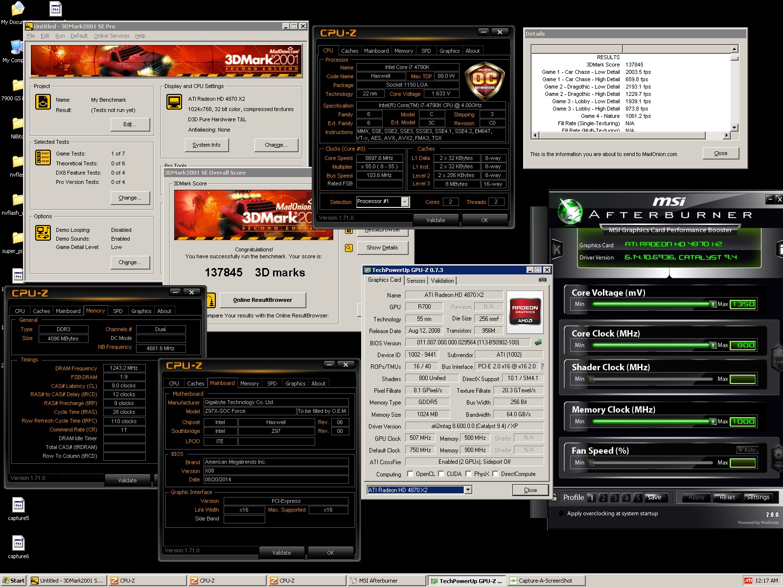
Task: Tick the OpenCL checkbox in GPU-Z
Action: (x=411, y=474)
